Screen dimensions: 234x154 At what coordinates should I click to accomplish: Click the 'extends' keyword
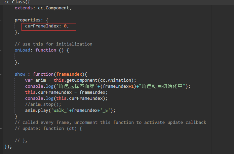point(24,8)
